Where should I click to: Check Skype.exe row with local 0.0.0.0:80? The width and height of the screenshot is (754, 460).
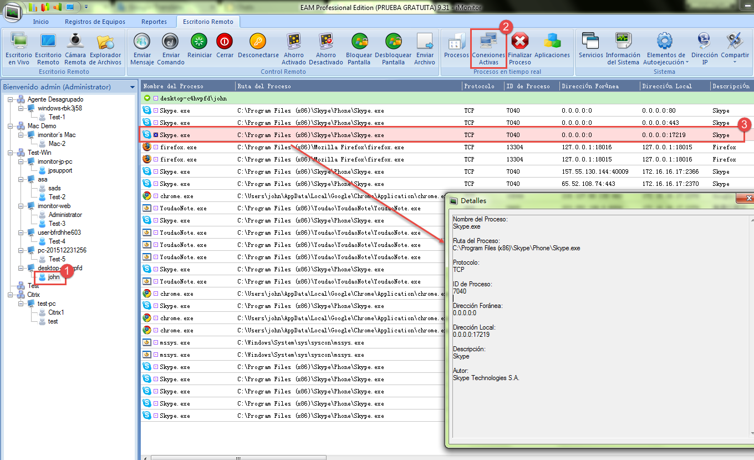(156, 110)
